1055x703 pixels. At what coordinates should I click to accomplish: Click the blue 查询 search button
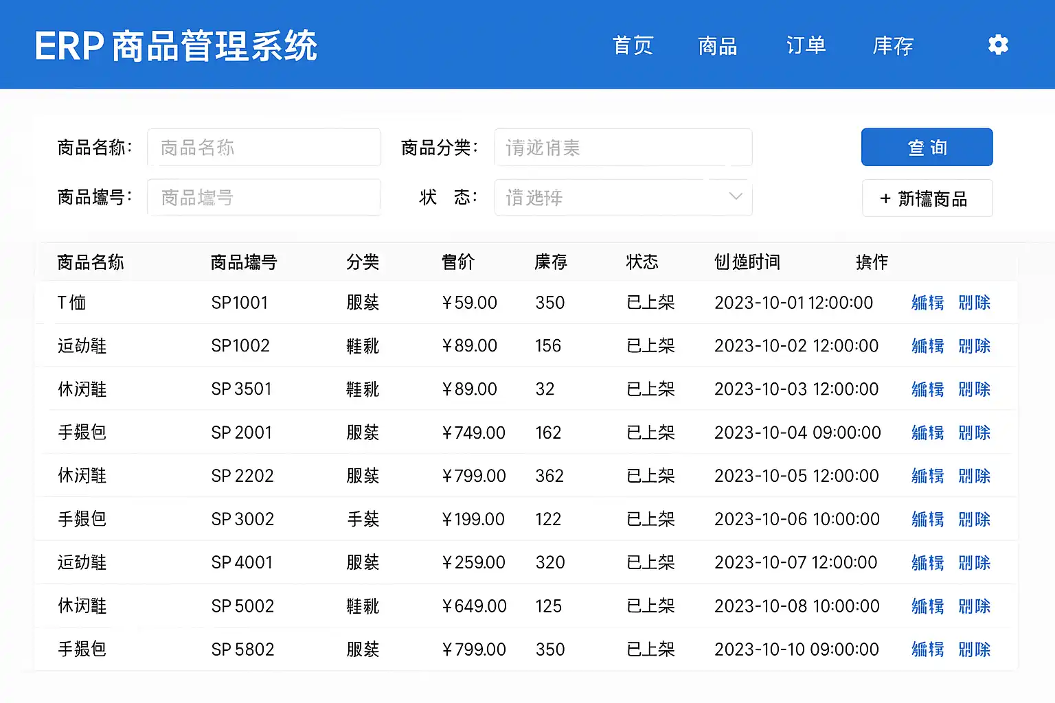pyautogui.click(x=927, y=147)
